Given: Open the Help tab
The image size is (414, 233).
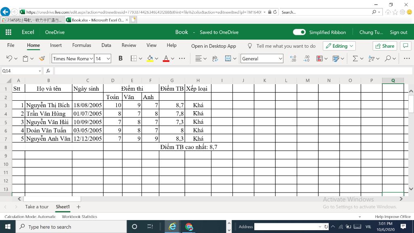Looking at the screenshot, I should (171, 45).
